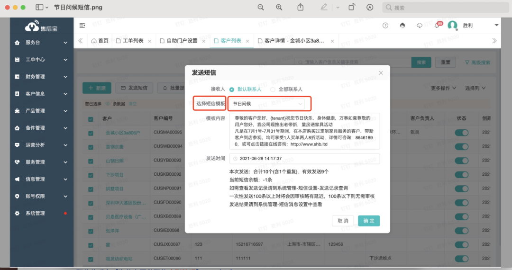Screen dimensions: 512x270
Task: Click the cloud download icon in header
Action: [x=420, y=26]
